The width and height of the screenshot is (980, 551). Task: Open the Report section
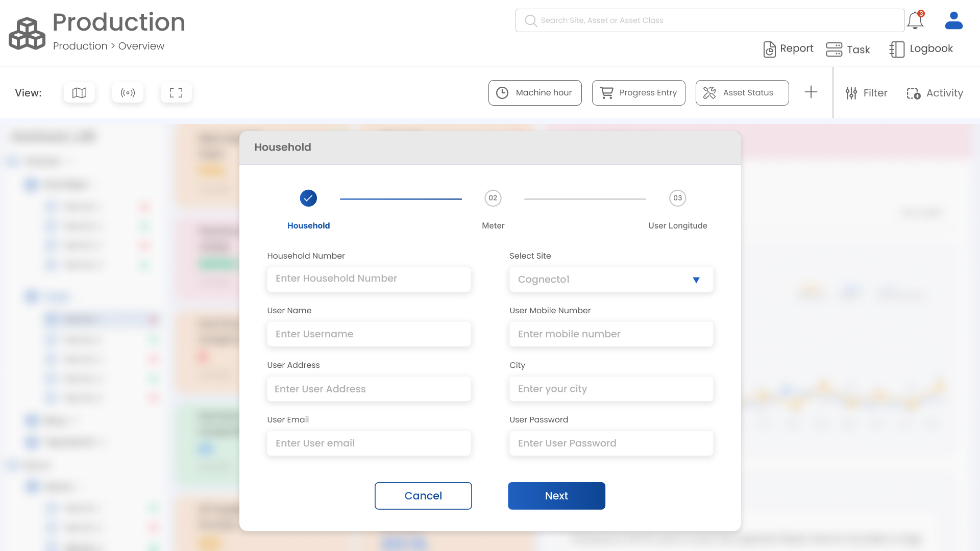788,49
